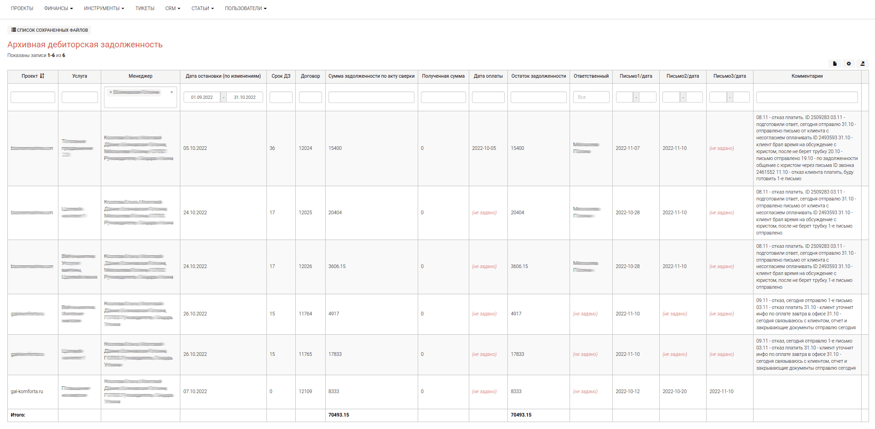Go to the Проекты menu item
Viewport: 875px width, 429px height.
(22, 9)
